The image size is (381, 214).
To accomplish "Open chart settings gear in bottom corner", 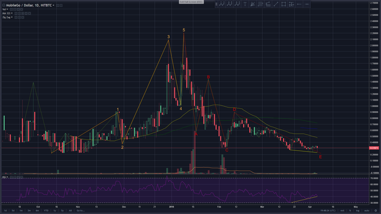I will pyautogui.click(x=376, y=210).
